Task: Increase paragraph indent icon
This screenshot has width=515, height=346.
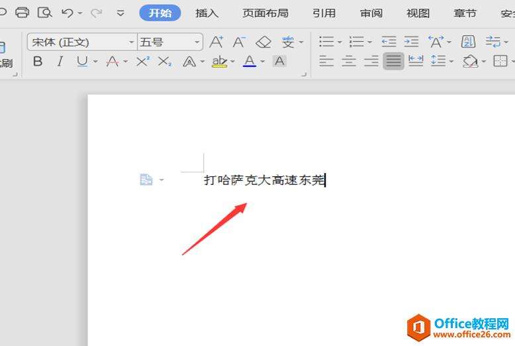Action: click(x=411, y=42)
